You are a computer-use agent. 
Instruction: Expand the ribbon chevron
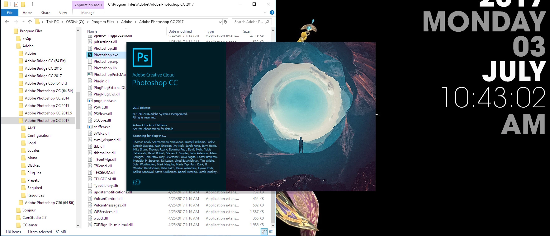(x=265, y=13)
